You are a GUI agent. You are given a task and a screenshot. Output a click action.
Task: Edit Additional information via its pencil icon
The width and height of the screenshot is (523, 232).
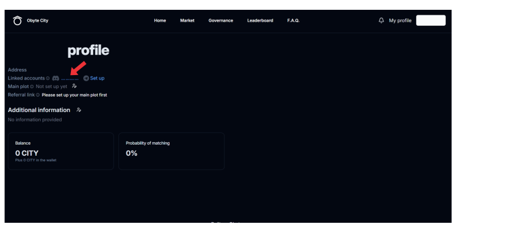79,110
